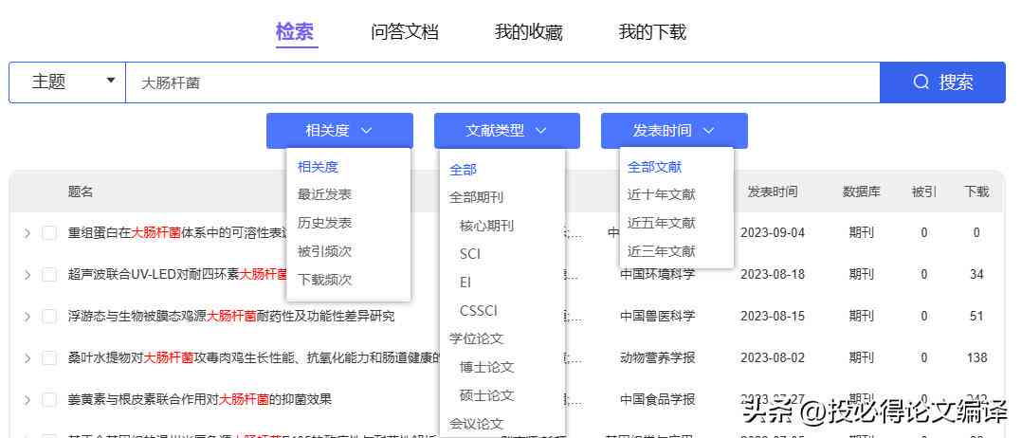Filter by SCI journals

pos(470,254)
